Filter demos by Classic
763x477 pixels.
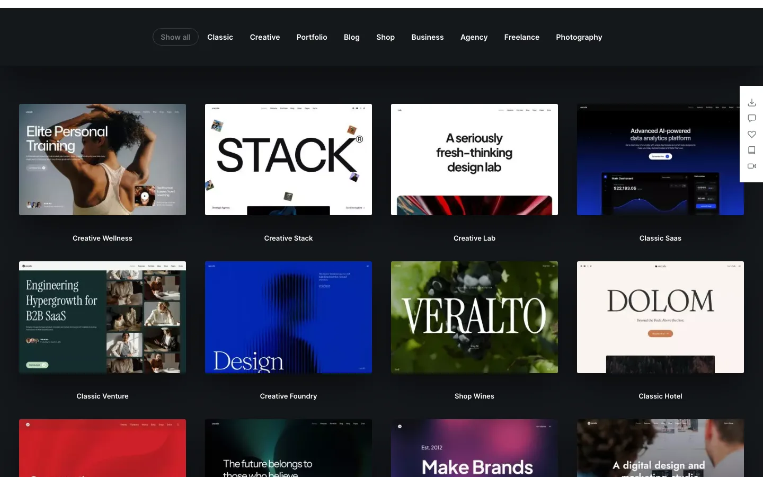click(220, 37)
